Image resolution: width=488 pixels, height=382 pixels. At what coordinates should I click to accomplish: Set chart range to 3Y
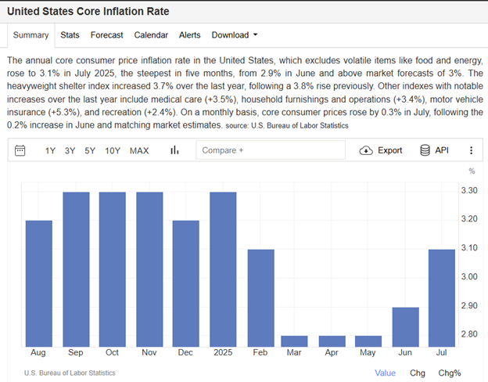pyautogui.click(x=70, y=150)
